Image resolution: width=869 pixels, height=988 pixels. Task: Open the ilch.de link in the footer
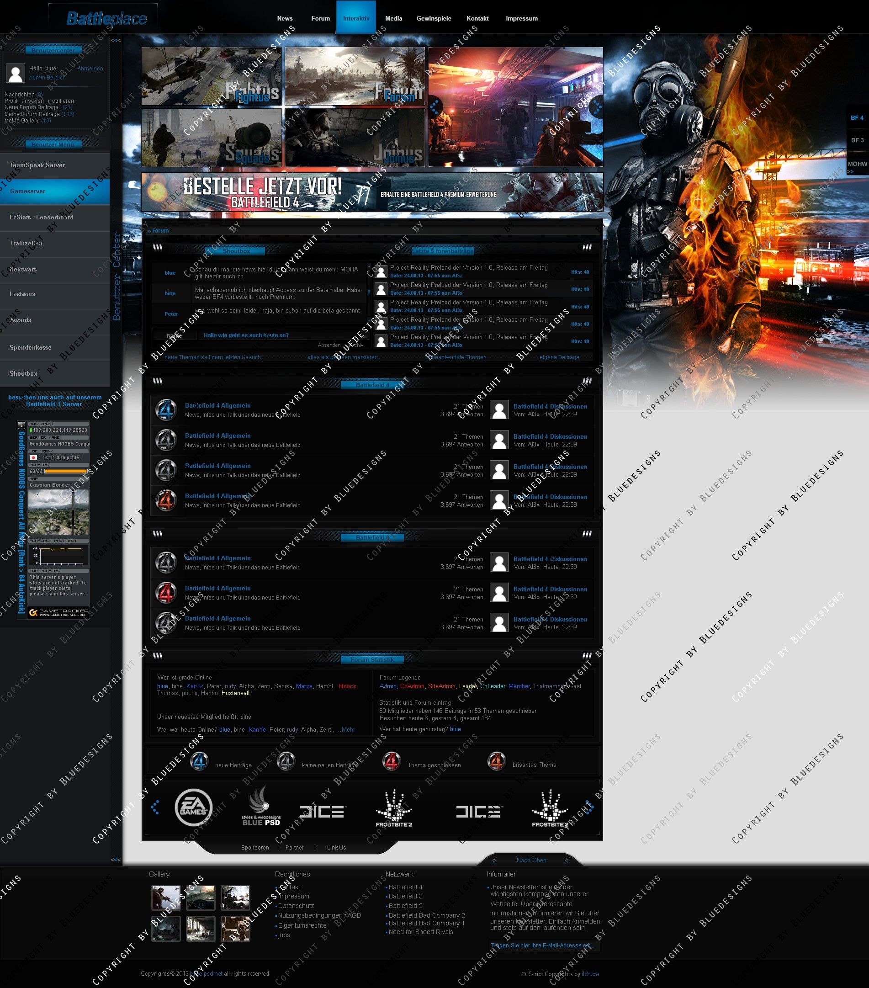tap(590, 974)
